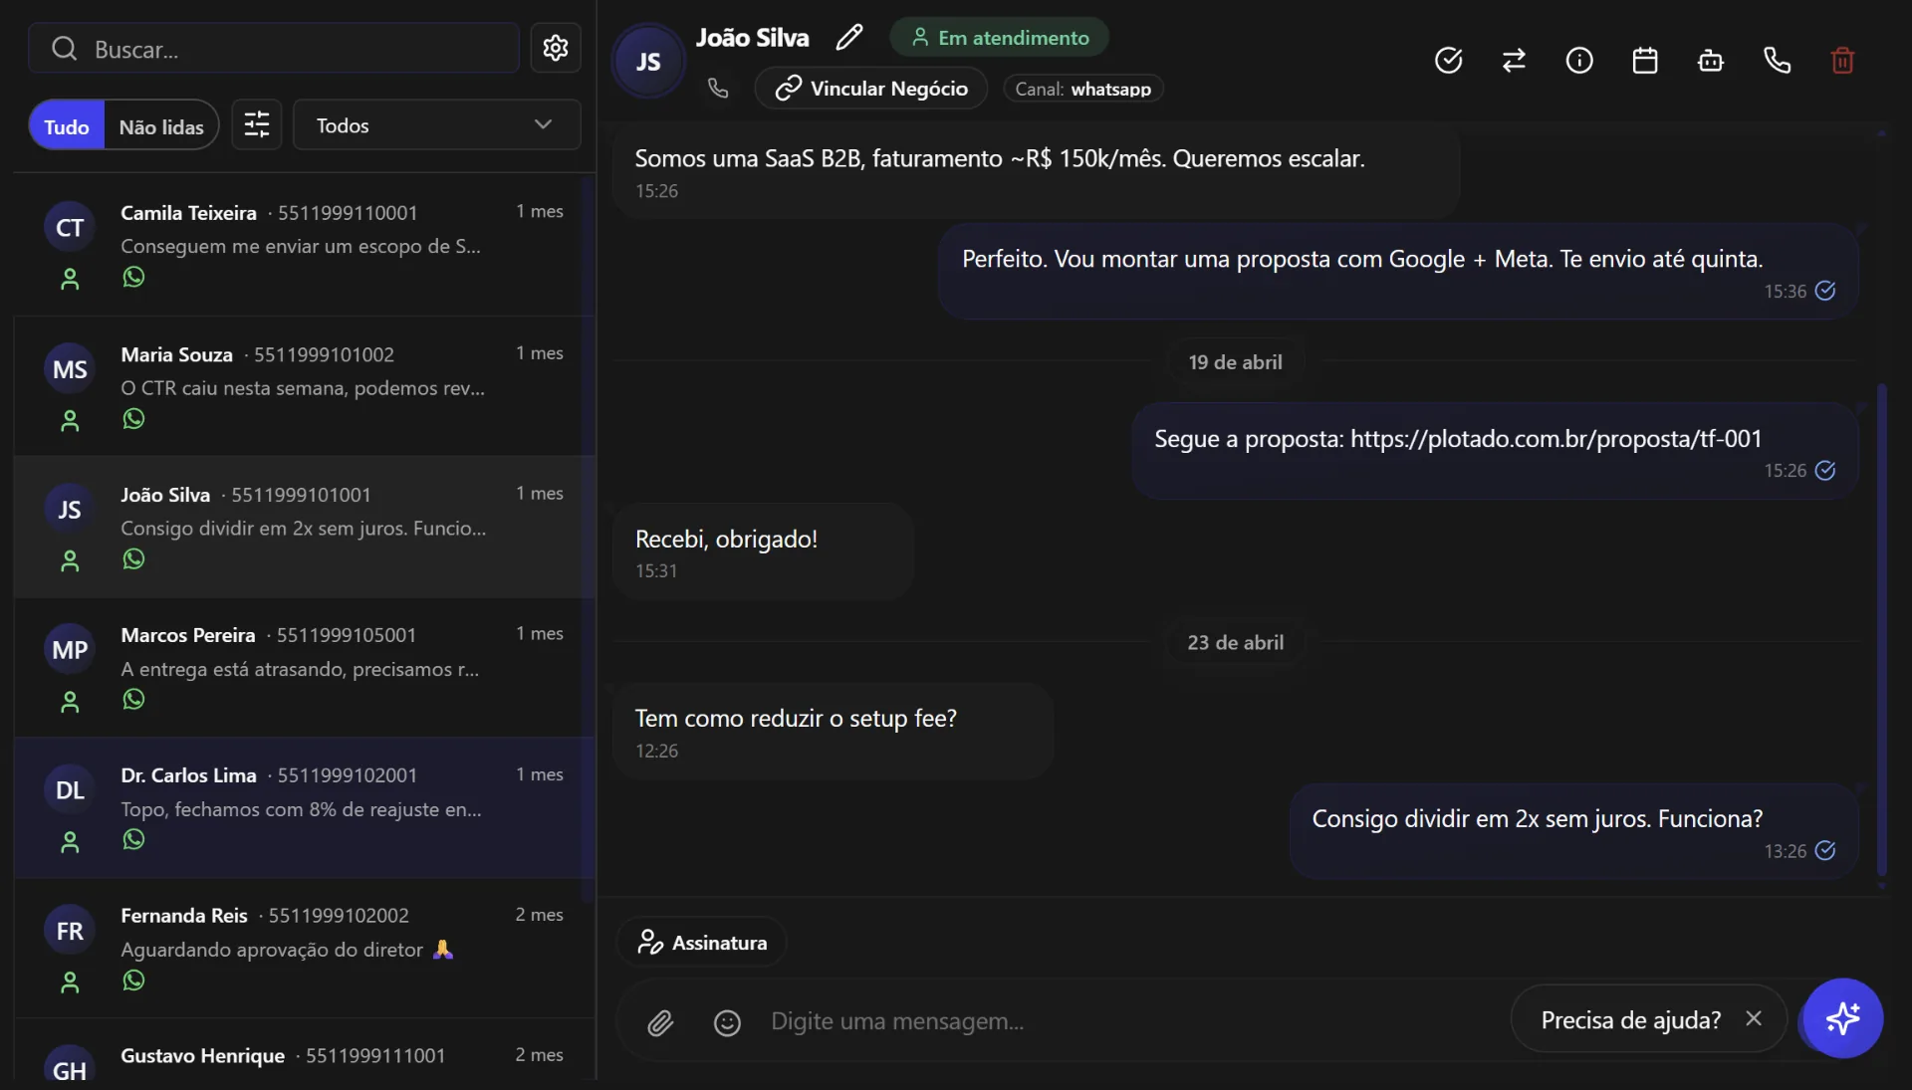Expand the Todos dropdown
Viewport: 1912px width, 1090px height.
click(436, 124)
